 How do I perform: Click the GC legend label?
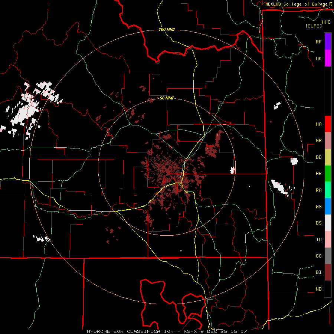pos(318,256)
